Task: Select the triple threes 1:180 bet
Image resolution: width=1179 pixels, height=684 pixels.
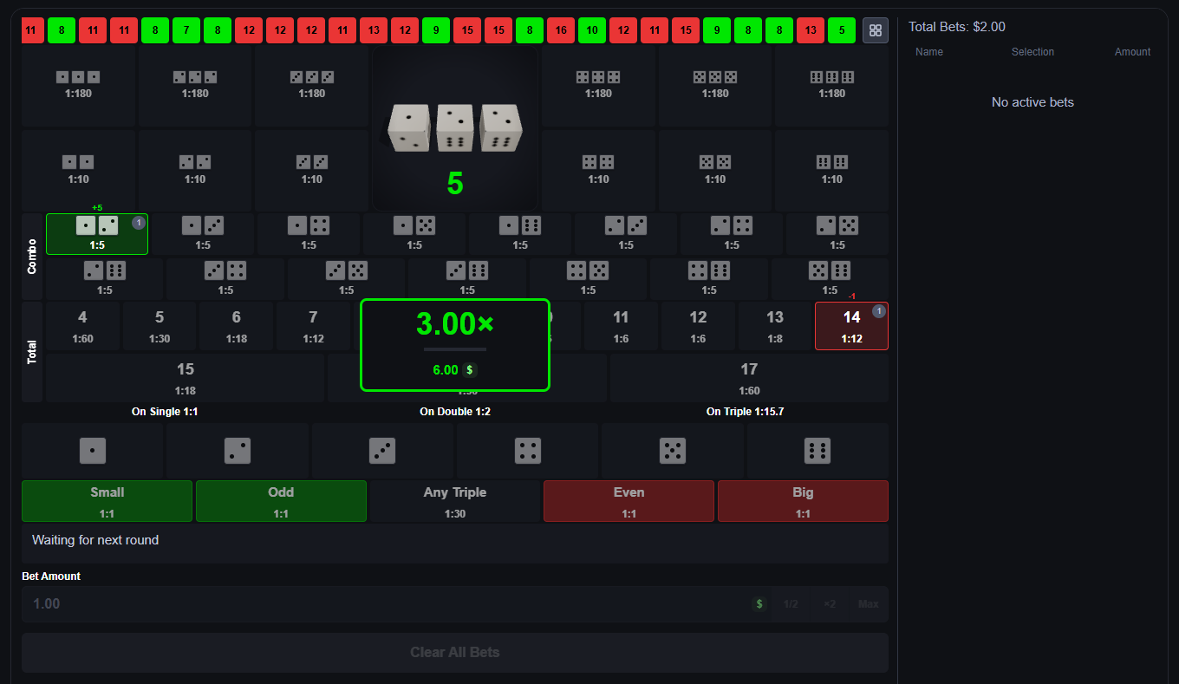Action: tap(312, 86)
